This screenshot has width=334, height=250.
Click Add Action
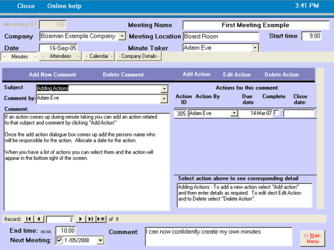197,74
